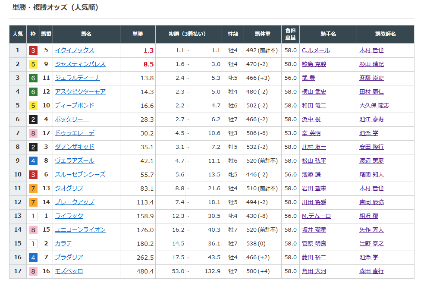
Task: Click red frame badge 3 in イクイノックス row
Action: coord(33,50)
